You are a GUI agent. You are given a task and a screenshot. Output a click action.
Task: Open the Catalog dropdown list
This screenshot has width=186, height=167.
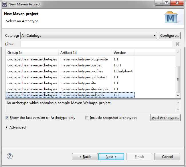click(155, 36)
